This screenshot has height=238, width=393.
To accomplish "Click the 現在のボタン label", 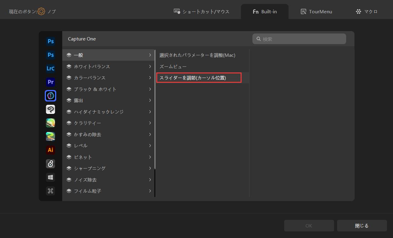I will [x=23, y=11].
